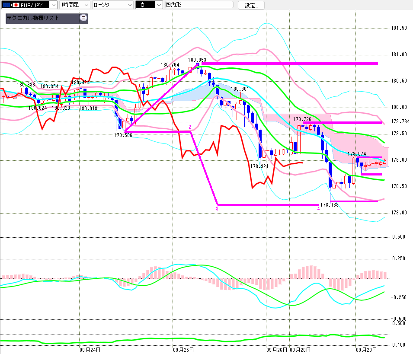Click the 180.424 price annotation
The width and height of the screenshot is (413, 354).
click(x=80, y=83)
